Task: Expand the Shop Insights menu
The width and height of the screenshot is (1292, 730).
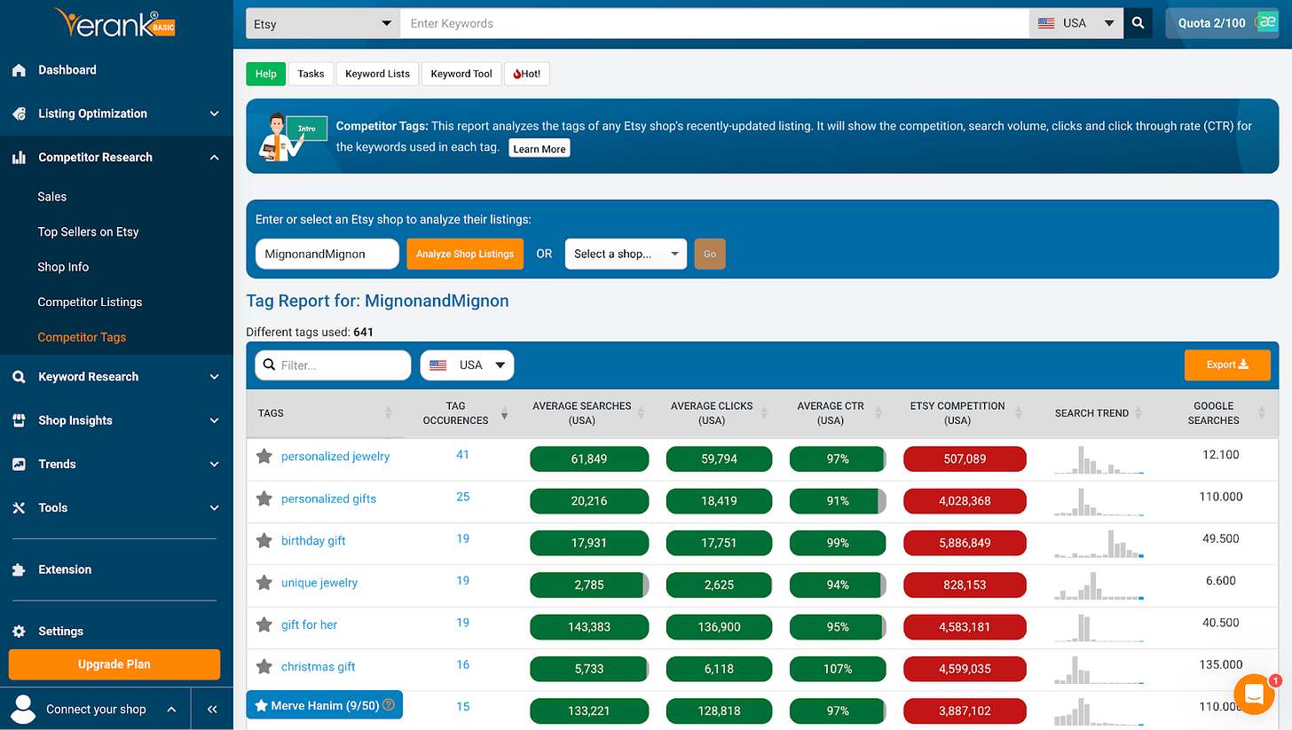Action: 214,420
